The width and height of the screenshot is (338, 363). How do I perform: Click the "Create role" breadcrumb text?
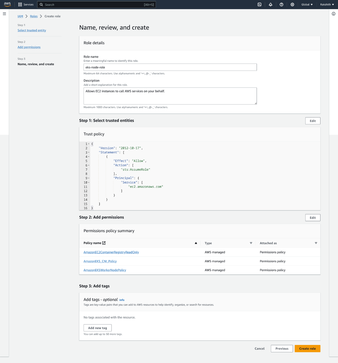coord(53,16)
